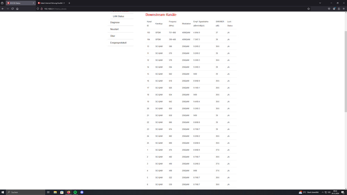Open the weather widget showing 5°C
This screenshot has width=347, height=195.
pyautogui.click(x=308, y=192)
